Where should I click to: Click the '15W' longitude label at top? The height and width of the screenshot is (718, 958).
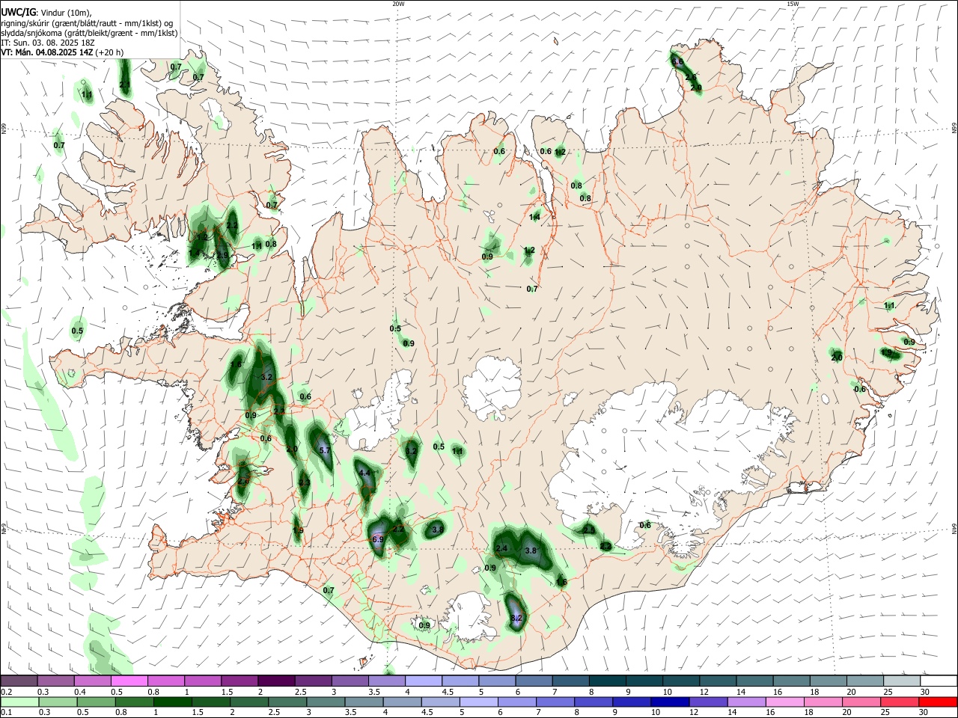click(793, 4)
